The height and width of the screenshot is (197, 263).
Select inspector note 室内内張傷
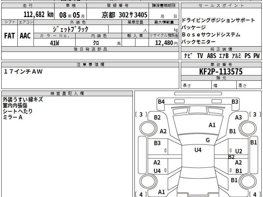click(15, 105)
